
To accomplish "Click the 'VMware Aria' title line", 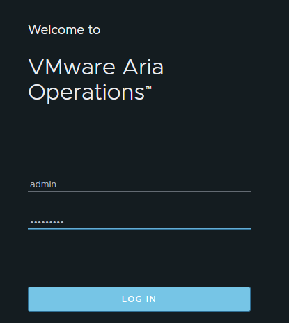I will [96, 68].
